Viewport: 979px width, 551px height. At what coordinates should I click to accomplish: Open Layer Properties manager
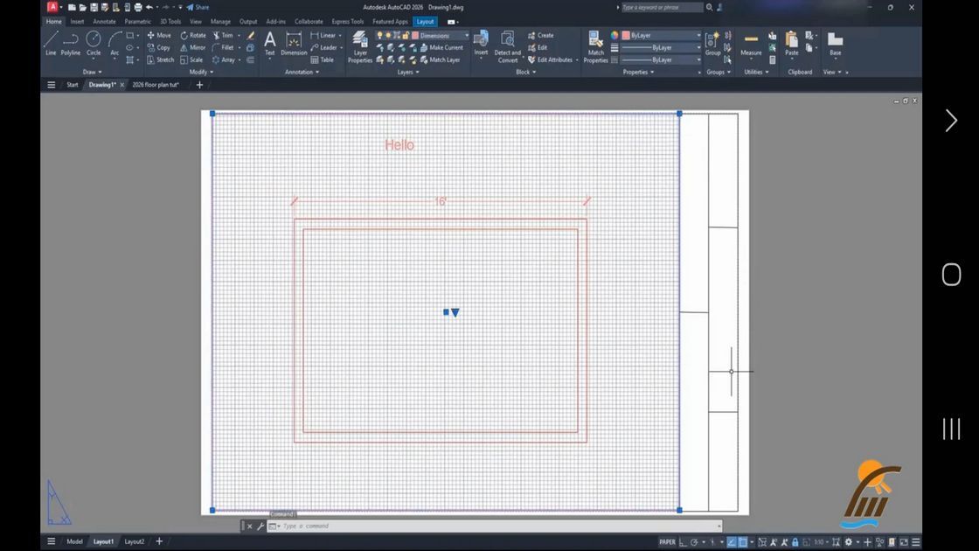tap(360, 47)
